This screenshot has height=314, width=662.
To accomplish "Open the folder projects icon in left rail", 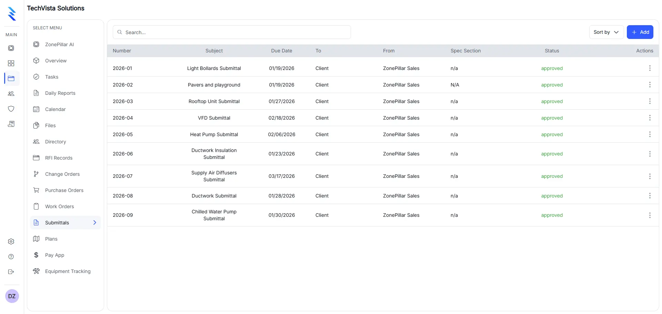I will coord(11,78).
